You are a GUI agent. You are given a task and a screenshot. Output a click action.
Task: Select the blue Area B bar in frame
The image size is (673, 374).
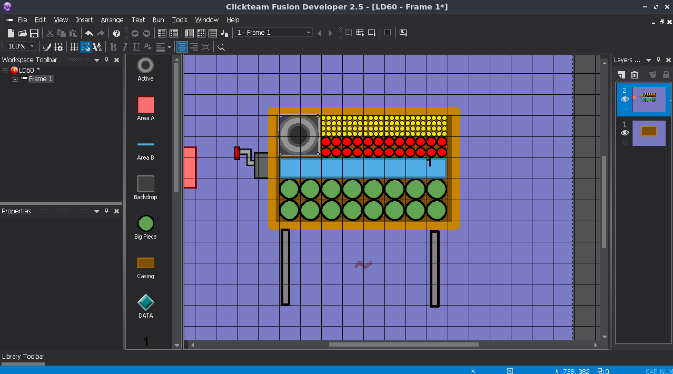(x=363, y=168)
